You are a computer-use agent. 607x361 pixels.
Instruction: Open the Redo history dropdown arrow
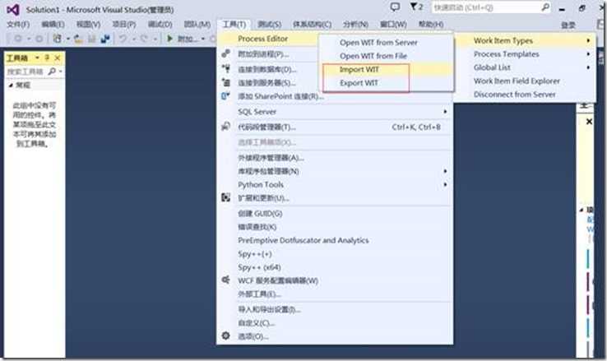click(155, 39)
